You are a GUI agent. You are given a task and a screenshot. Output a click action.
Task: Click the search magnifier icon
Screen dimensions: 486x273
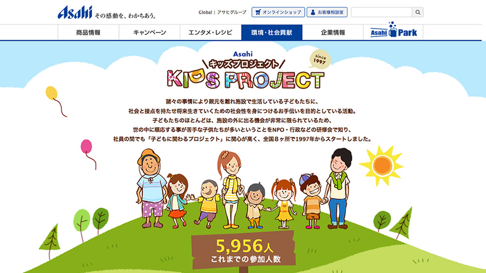coord(417,12)
